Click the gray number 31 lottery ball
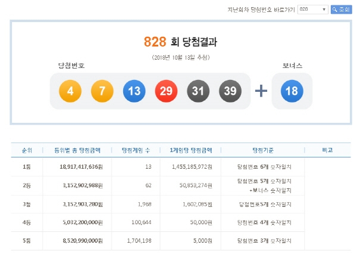This screenshot has height=257, width=357. coord(198,91)
